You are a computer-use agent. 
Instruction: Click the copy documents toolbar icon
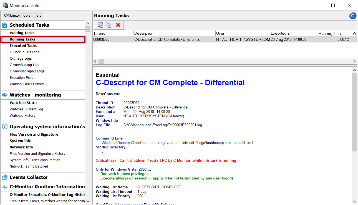coord(109,25)
